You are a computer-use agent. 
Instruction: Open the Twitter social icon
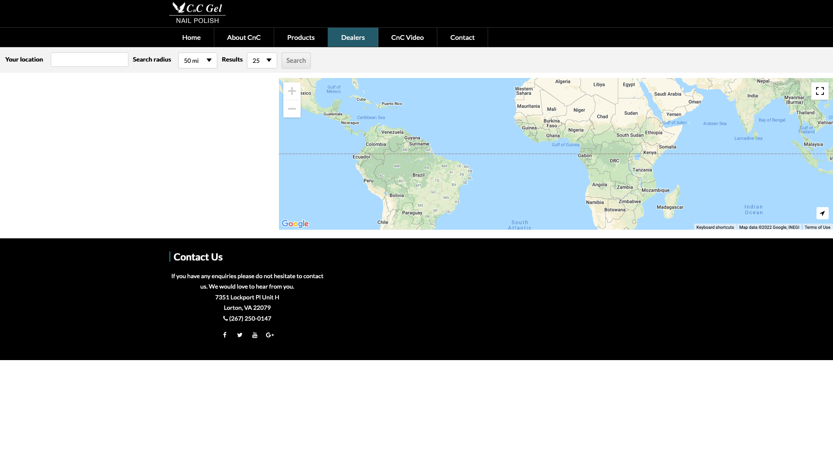(x=239, y=335)
